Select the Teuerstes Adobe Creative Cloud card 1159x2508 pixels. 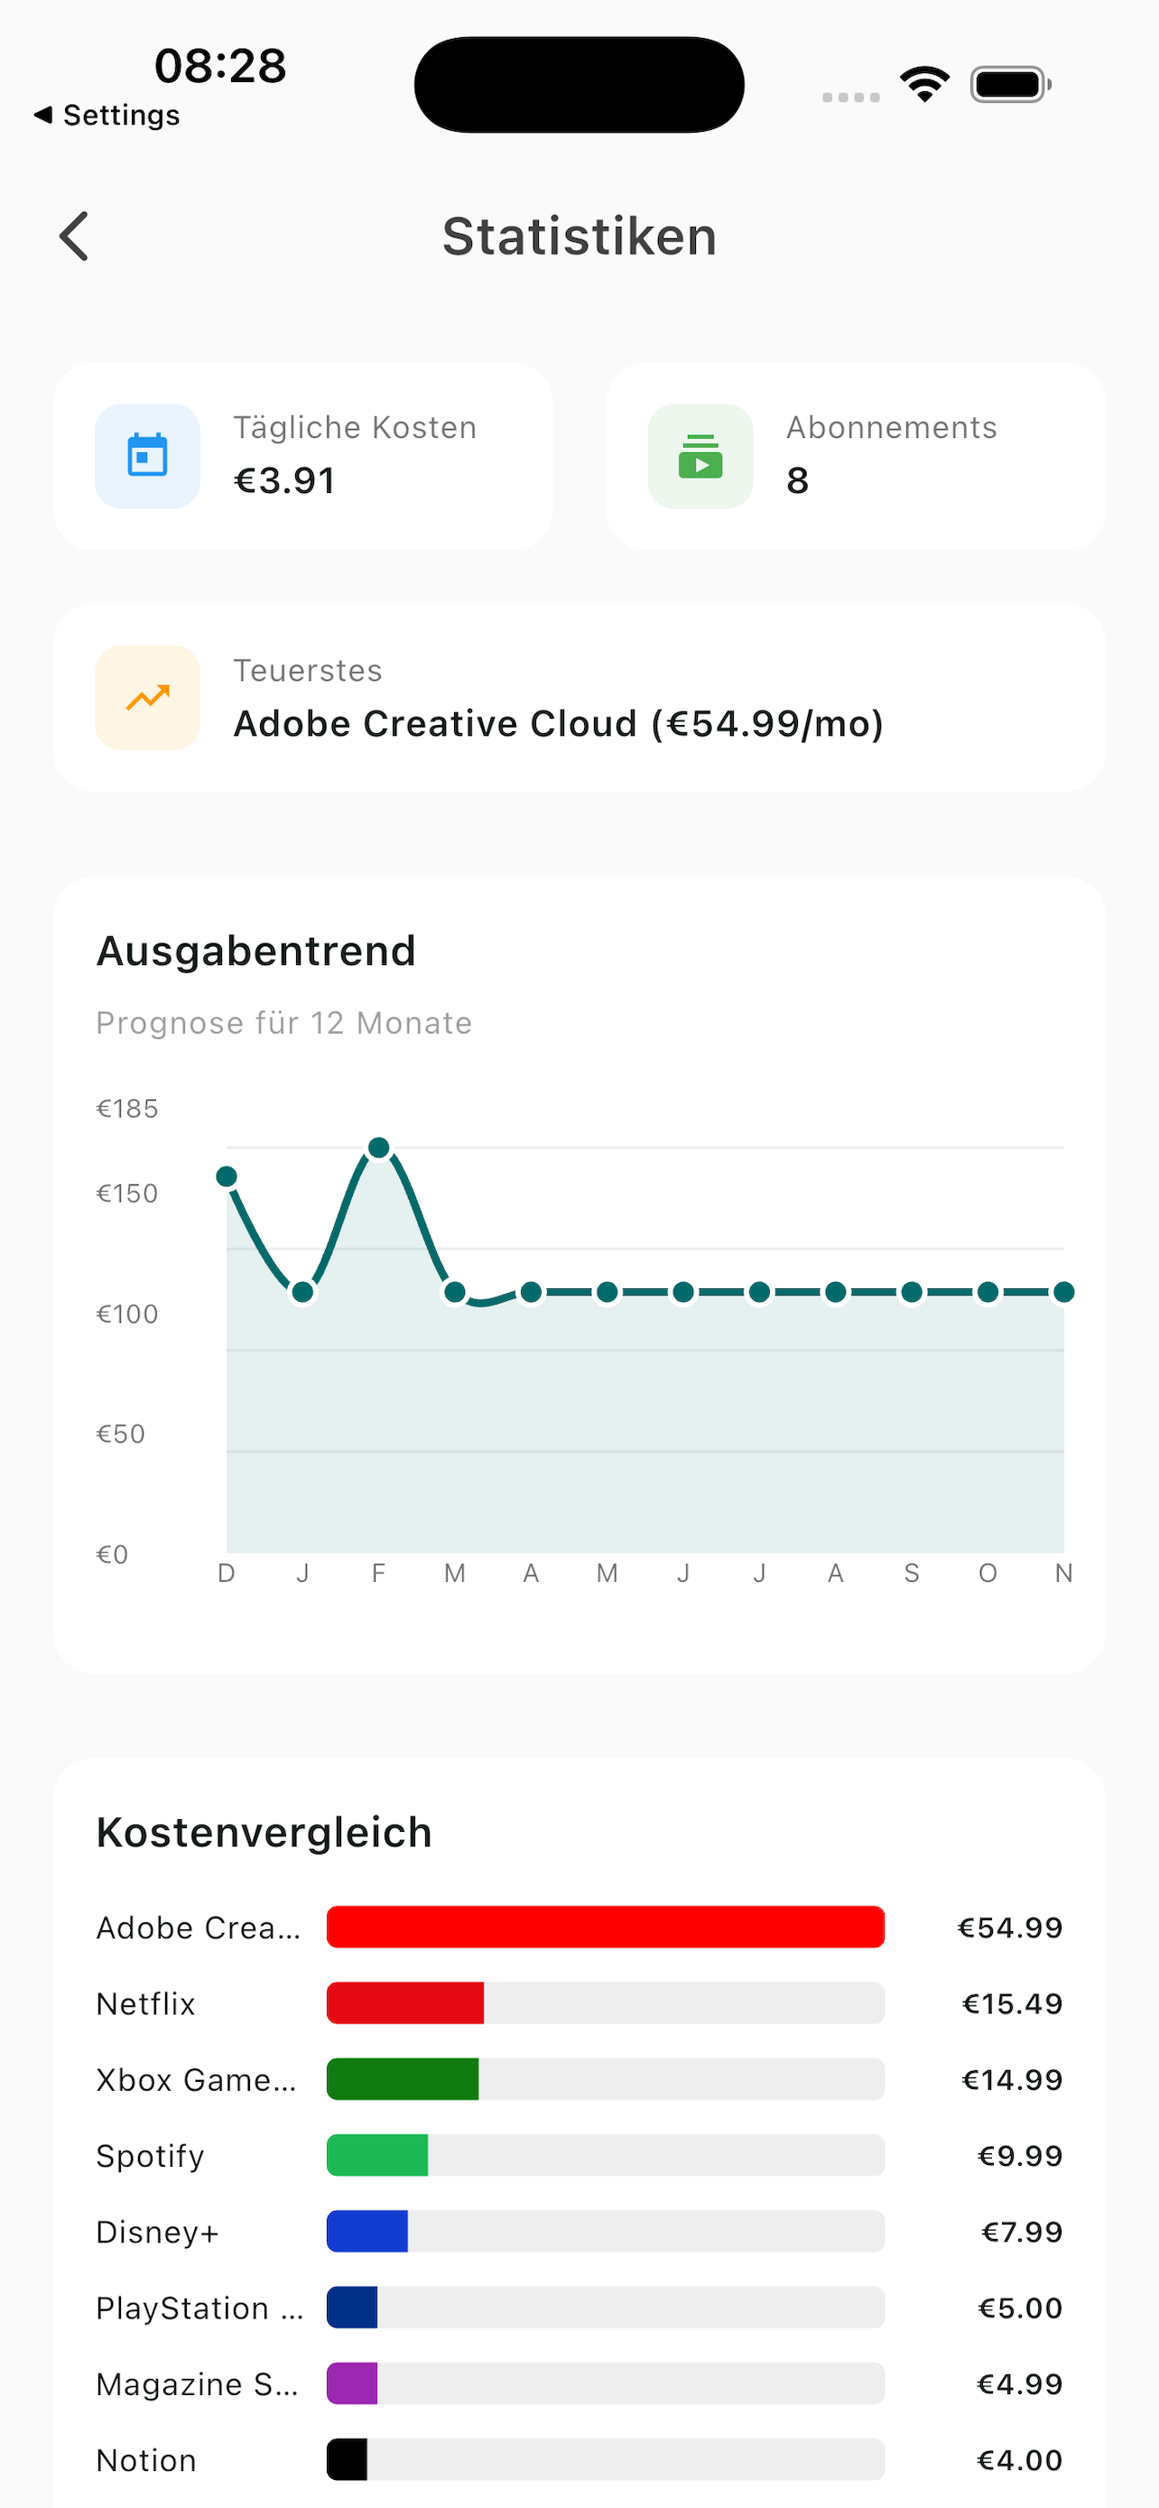(x=579, y=698)
